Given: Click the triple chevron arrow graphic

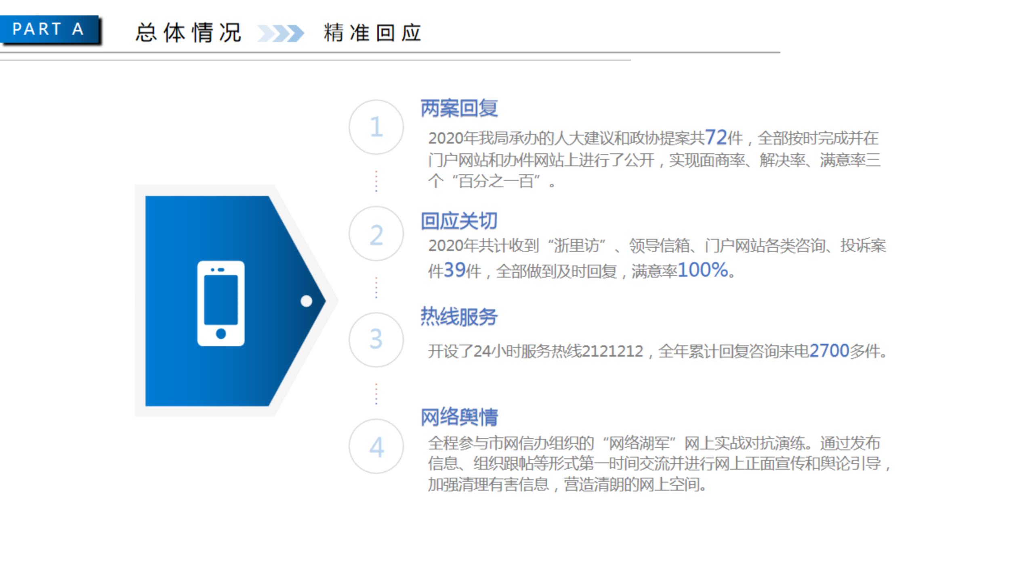Looking at the screenshot, I should tap(280, 33).
